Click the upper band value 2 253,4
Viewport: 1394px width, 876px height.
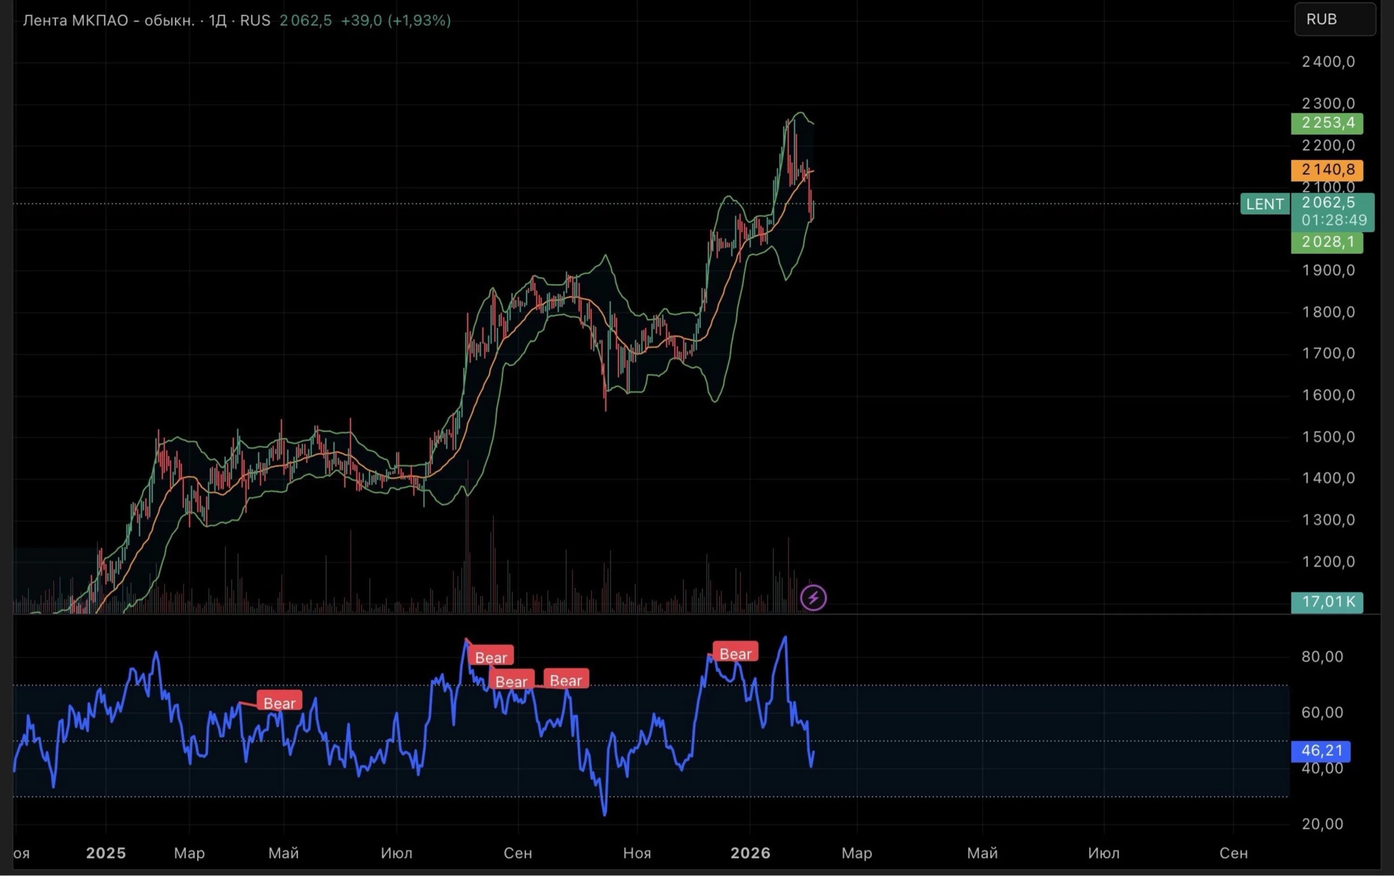[1327, 123]
